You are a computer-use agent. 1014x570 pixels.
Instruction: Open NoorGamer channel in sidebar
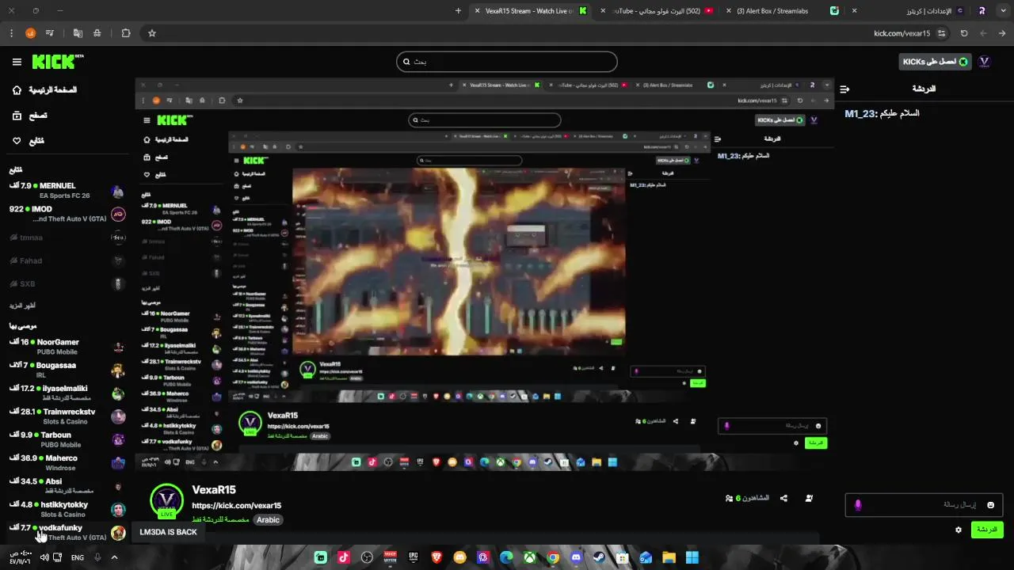[67, 347]
